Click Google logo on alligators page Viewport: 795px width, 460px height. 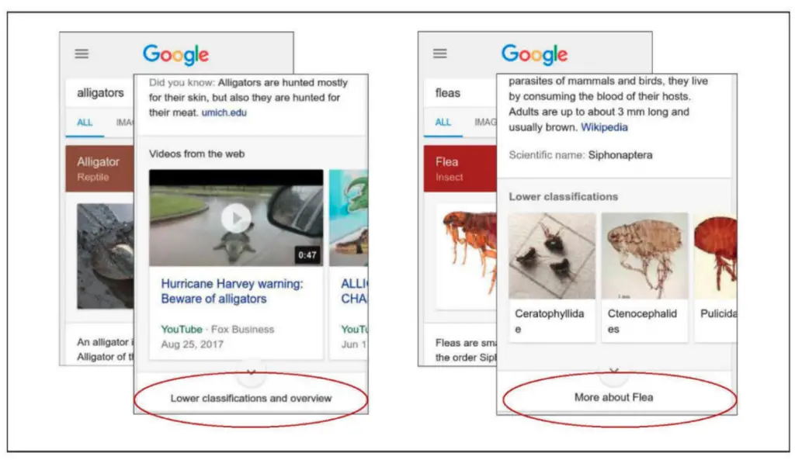point(176,54)
